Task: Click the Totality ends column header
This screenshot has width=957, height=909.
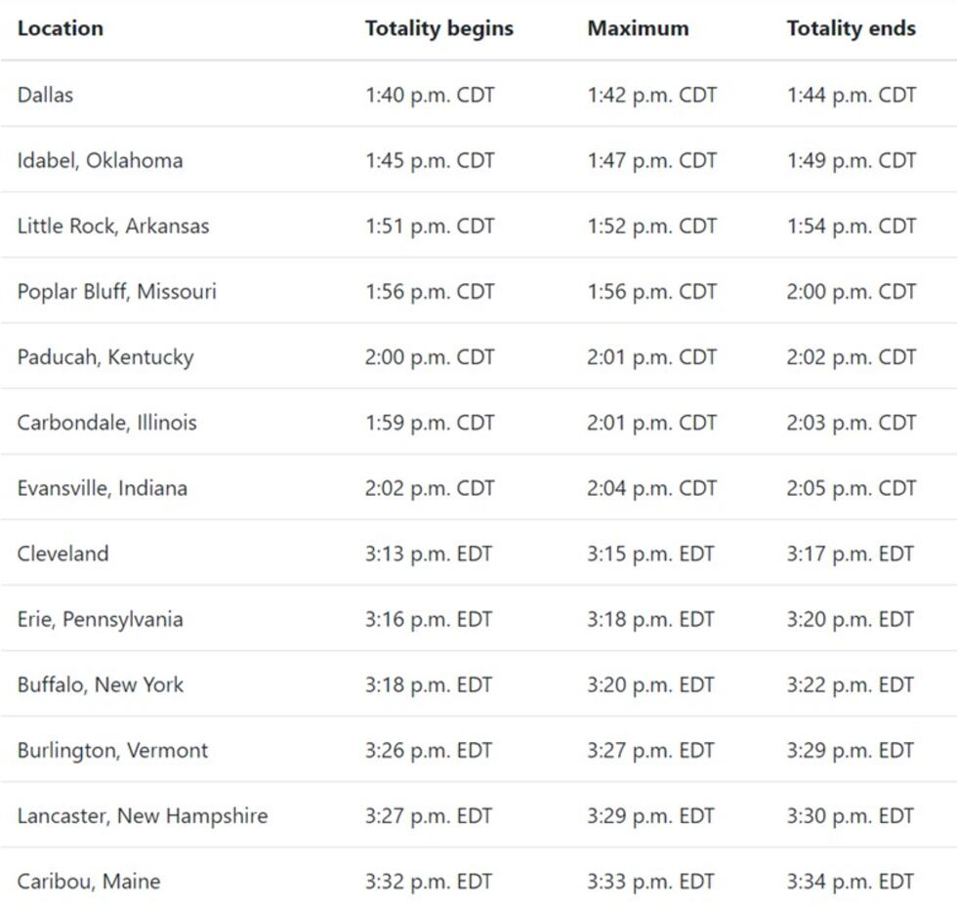Action: coord(851,28)
